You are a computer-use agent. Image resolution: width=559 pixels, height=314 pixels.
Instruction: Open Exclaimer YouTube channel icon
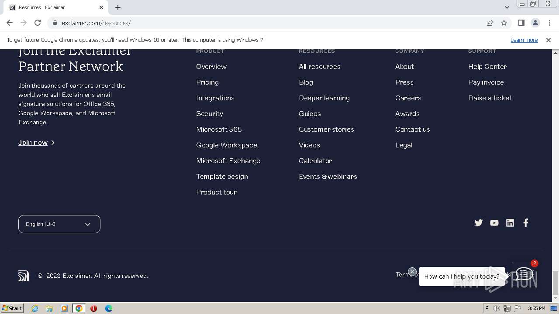point(494,223)
